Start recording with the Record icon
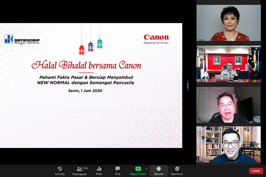The width and height of the screenshot is (266, 177). (159, 169)
